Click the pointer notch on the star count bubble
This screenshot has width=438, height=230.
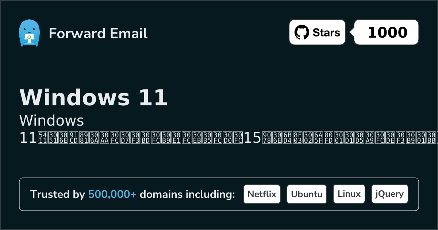[352, 32]
